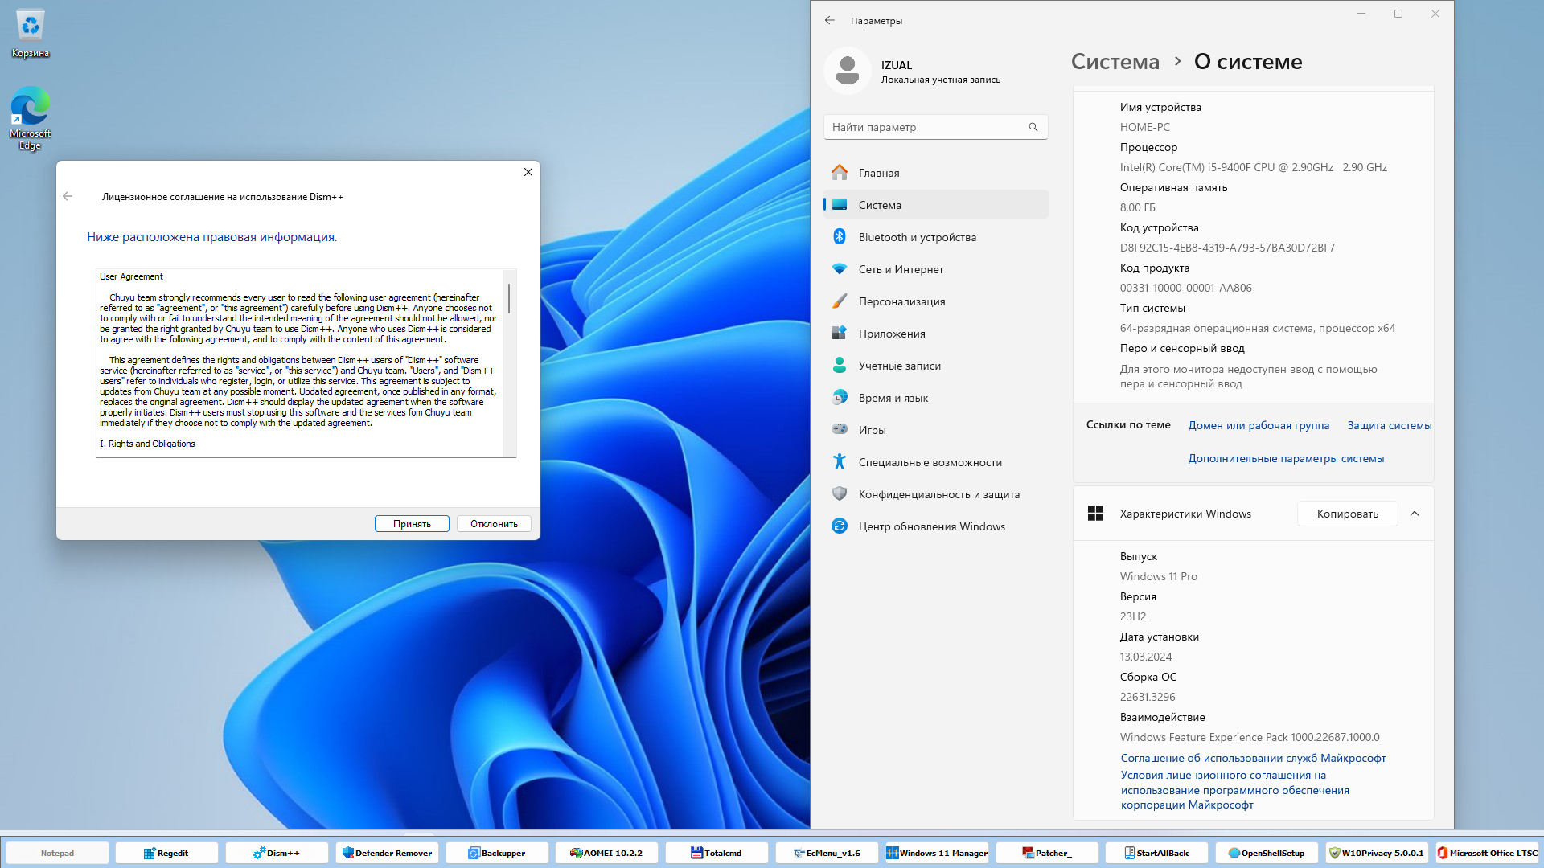Launch StartAllBack from bottom toolbar

click(x=1156, y=853)
